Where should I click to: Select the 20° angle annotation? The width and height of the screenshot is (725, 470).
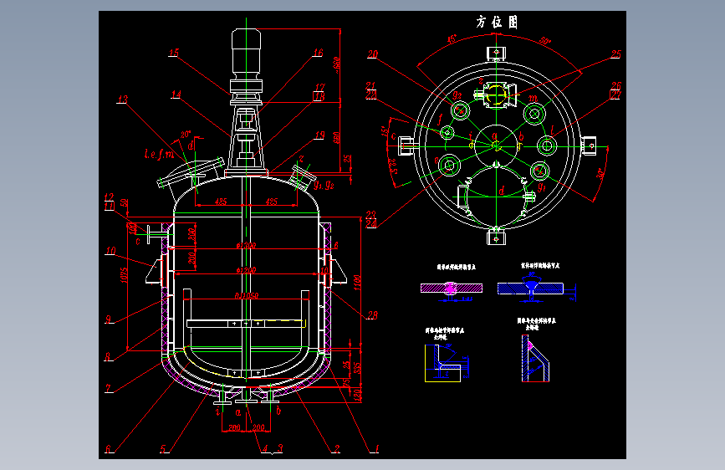[x=186, y=134]
